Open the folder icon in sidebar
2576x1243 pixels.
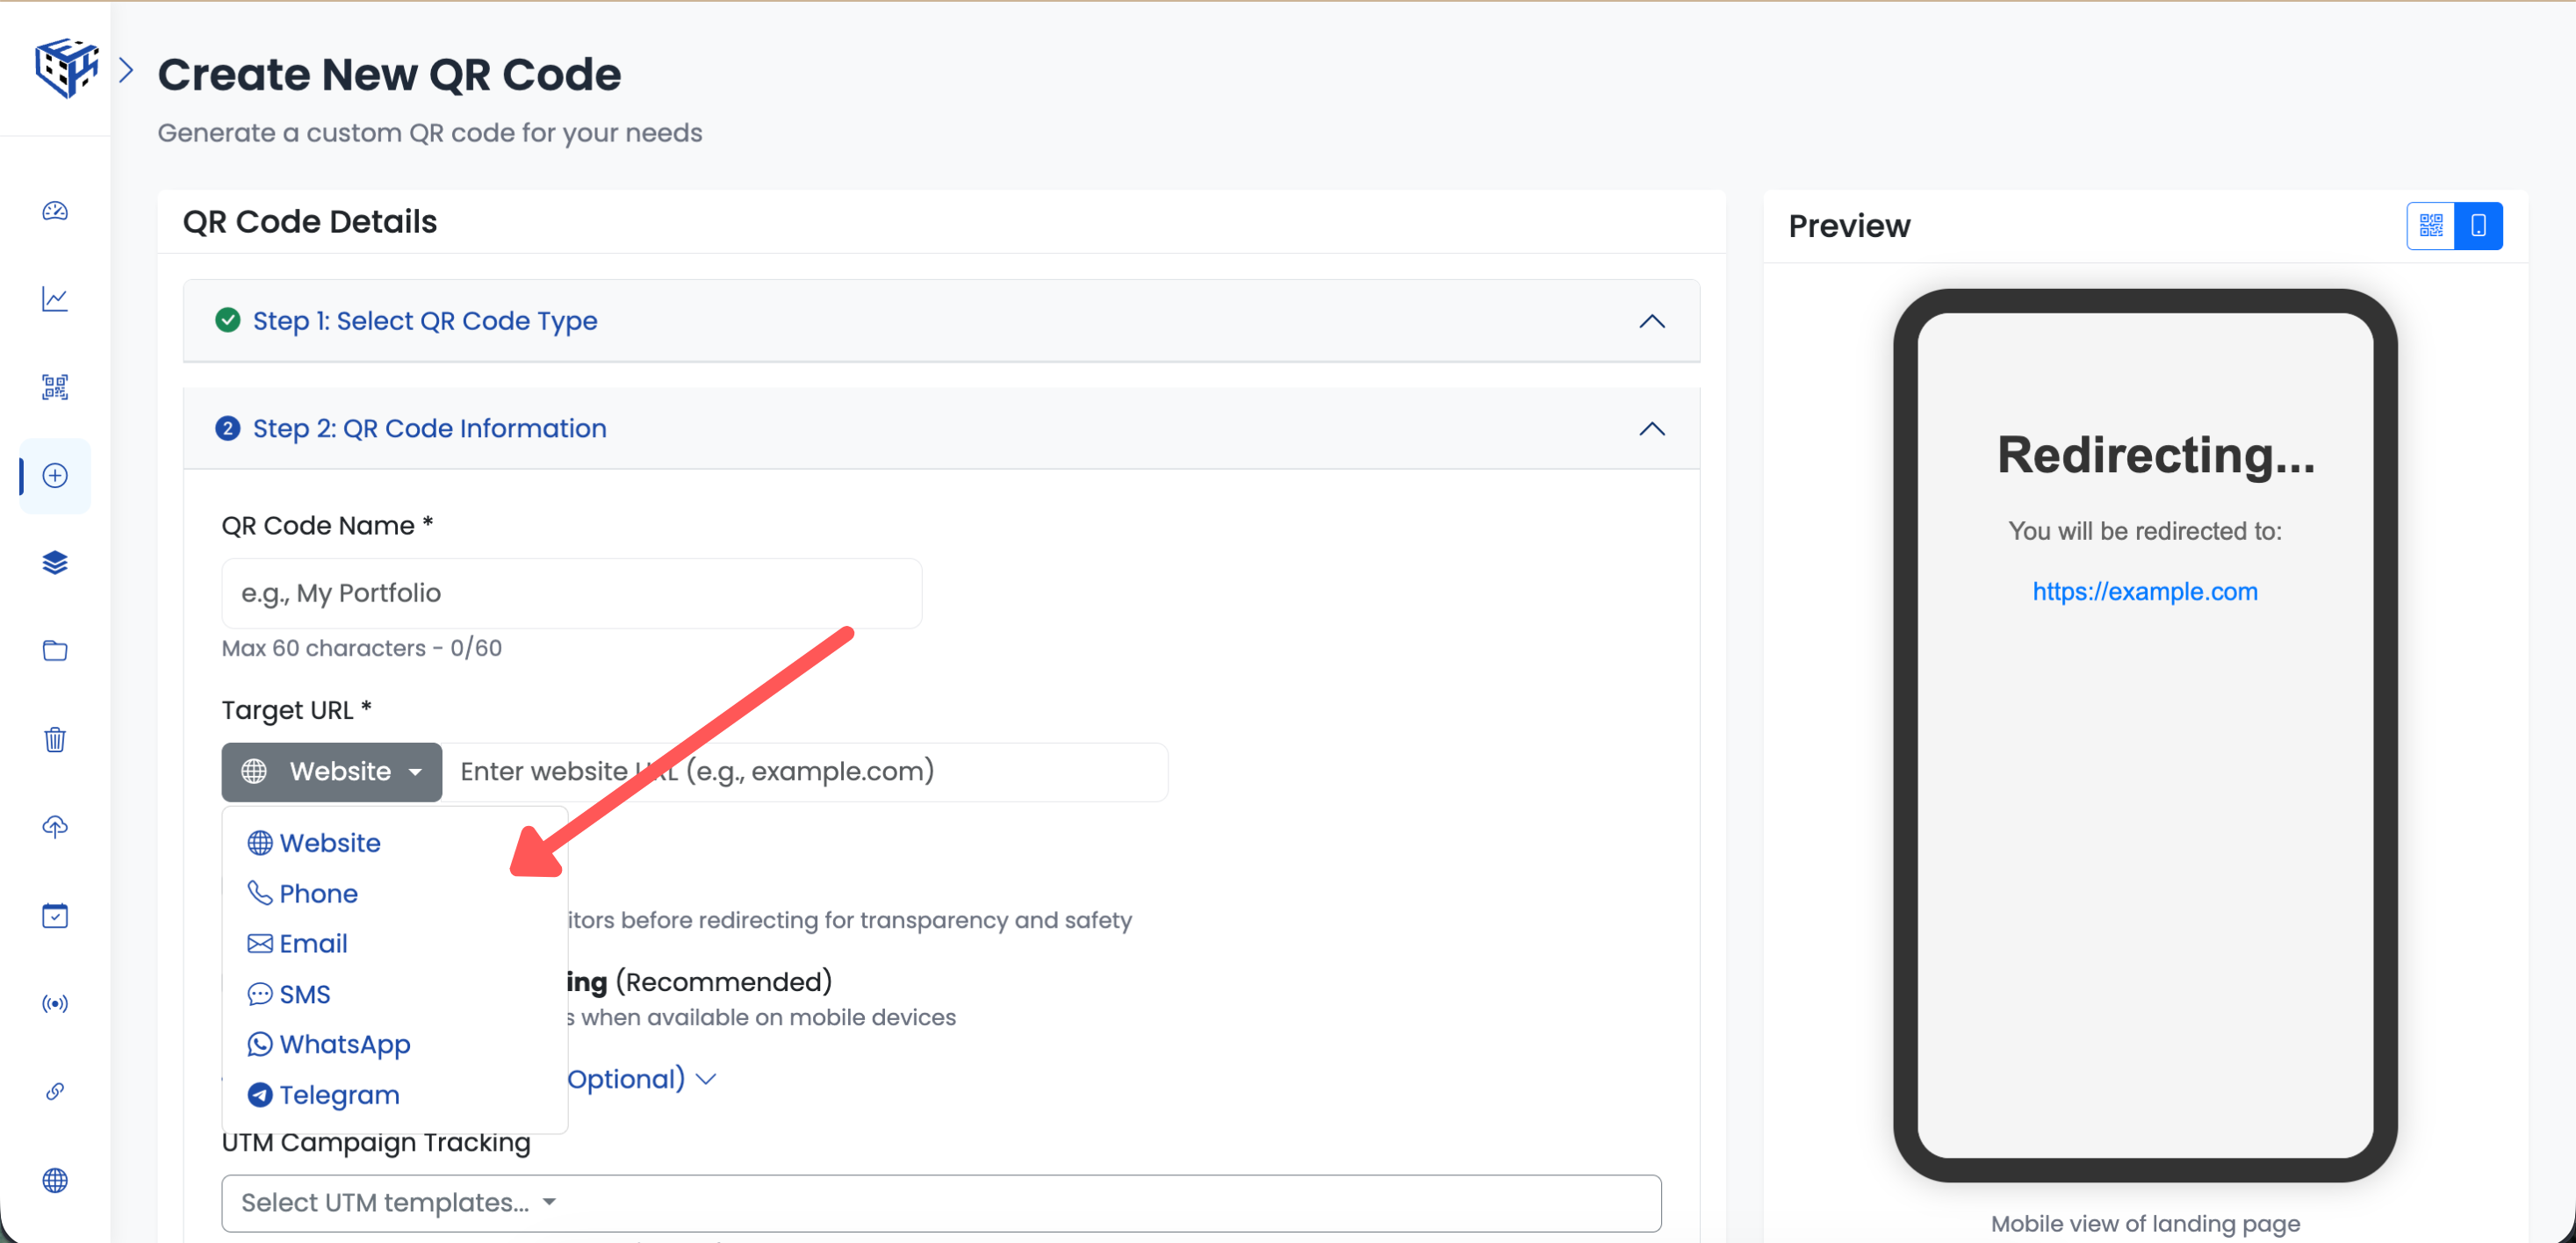54,650
